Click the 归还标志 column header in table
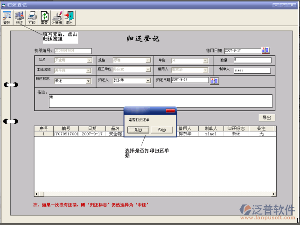The height and width of the screenshot is (225, 300). [236, 128]
